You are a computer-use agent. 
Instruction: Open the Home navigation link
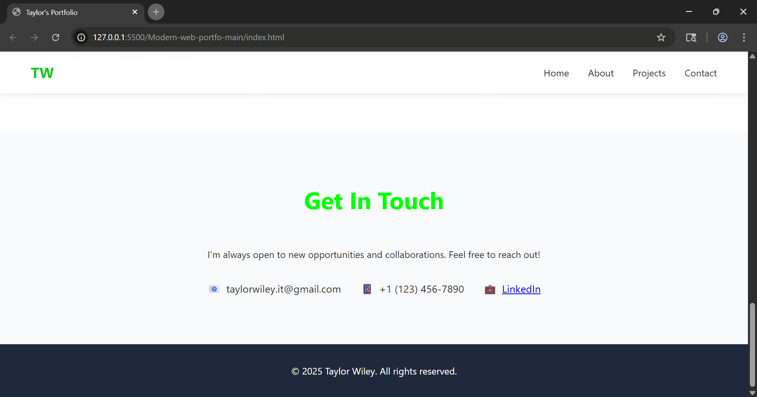pos(556,73)
